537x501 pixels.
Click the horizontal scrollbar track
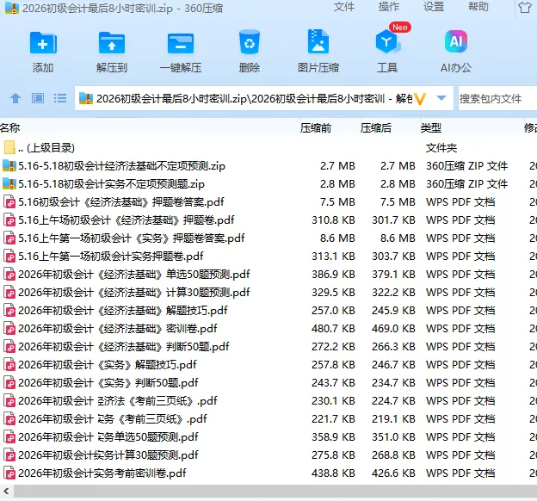(x=275, y=492)
